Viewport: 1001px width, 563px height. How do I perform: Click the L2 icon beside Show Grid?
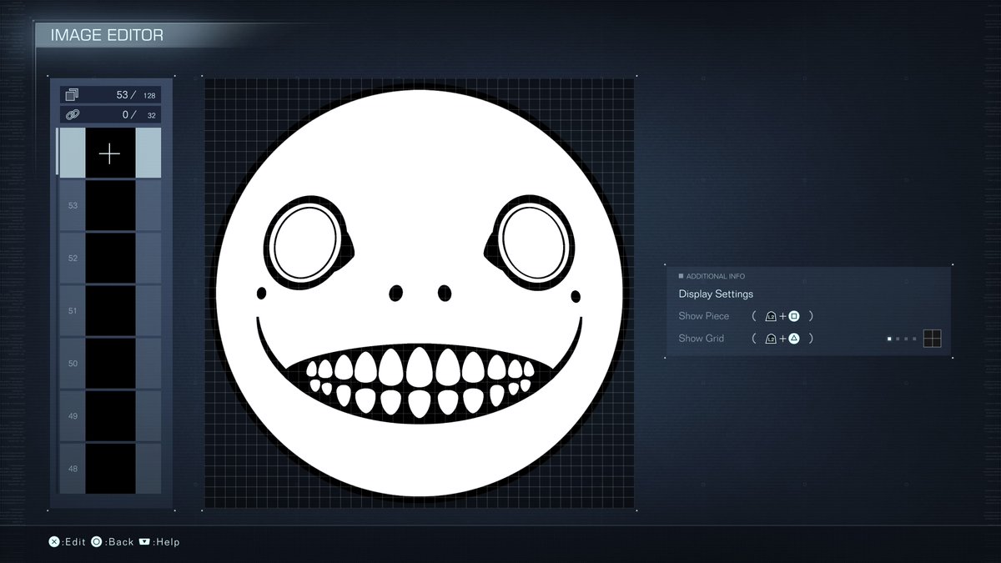click(771, 339)
